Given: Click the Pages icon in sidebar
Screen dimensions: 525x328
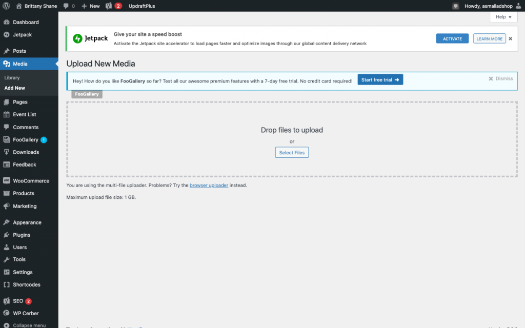Looking at the screenshot, I should click(6, 102).
